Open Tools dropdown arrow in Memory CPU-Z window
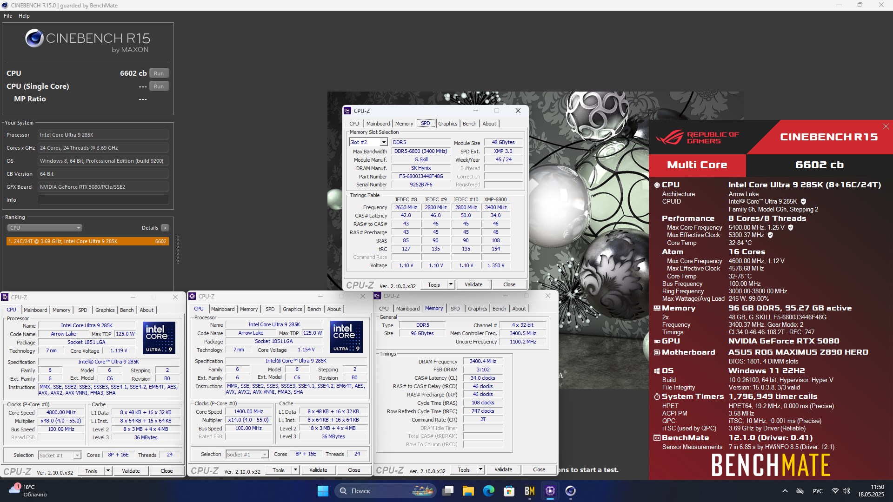The image size is (893, 502). pos(480,470)
